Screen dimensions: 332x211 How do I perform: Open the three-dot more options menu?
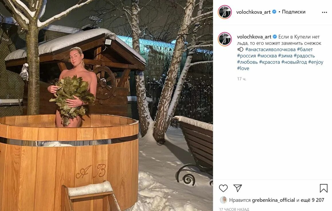point(324,12)
